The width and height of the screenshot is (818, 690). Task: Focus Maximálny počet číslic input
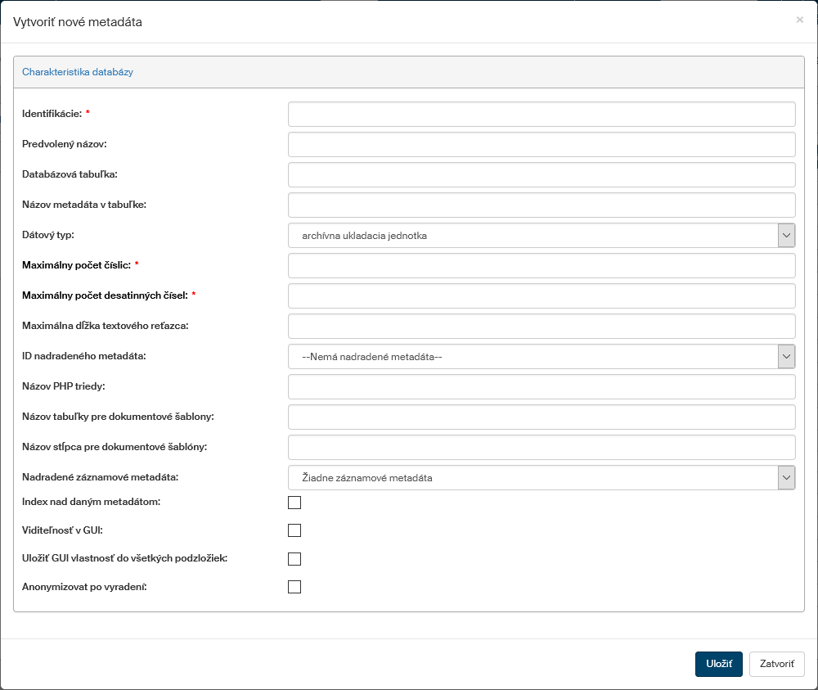(x=541, y=265)
